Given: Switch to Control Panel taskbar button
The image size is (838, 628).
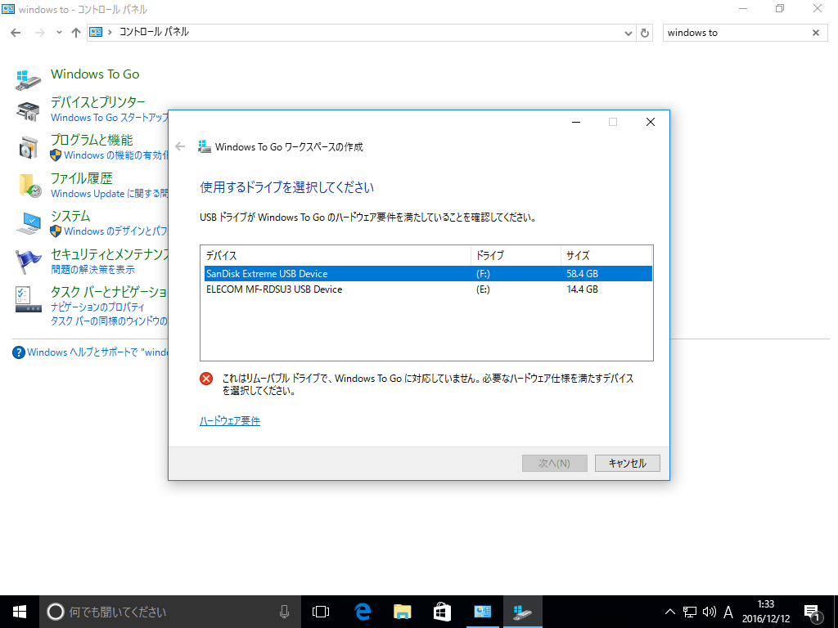Looking at the screenshot, I should pos(483,612).
